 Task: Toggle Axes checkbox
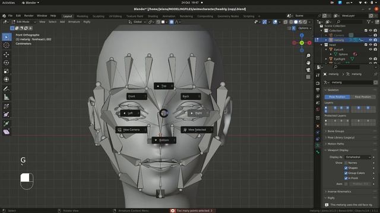(x=346, y=184)
